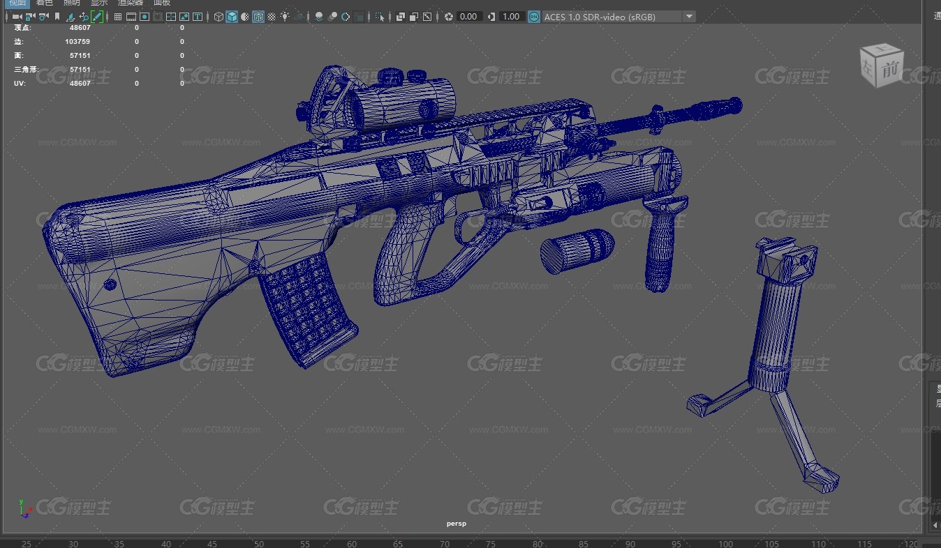The width and height of the screenshot is (941, 548).
Task: Toggle the Shadows icon
Action: click(299, 16)
